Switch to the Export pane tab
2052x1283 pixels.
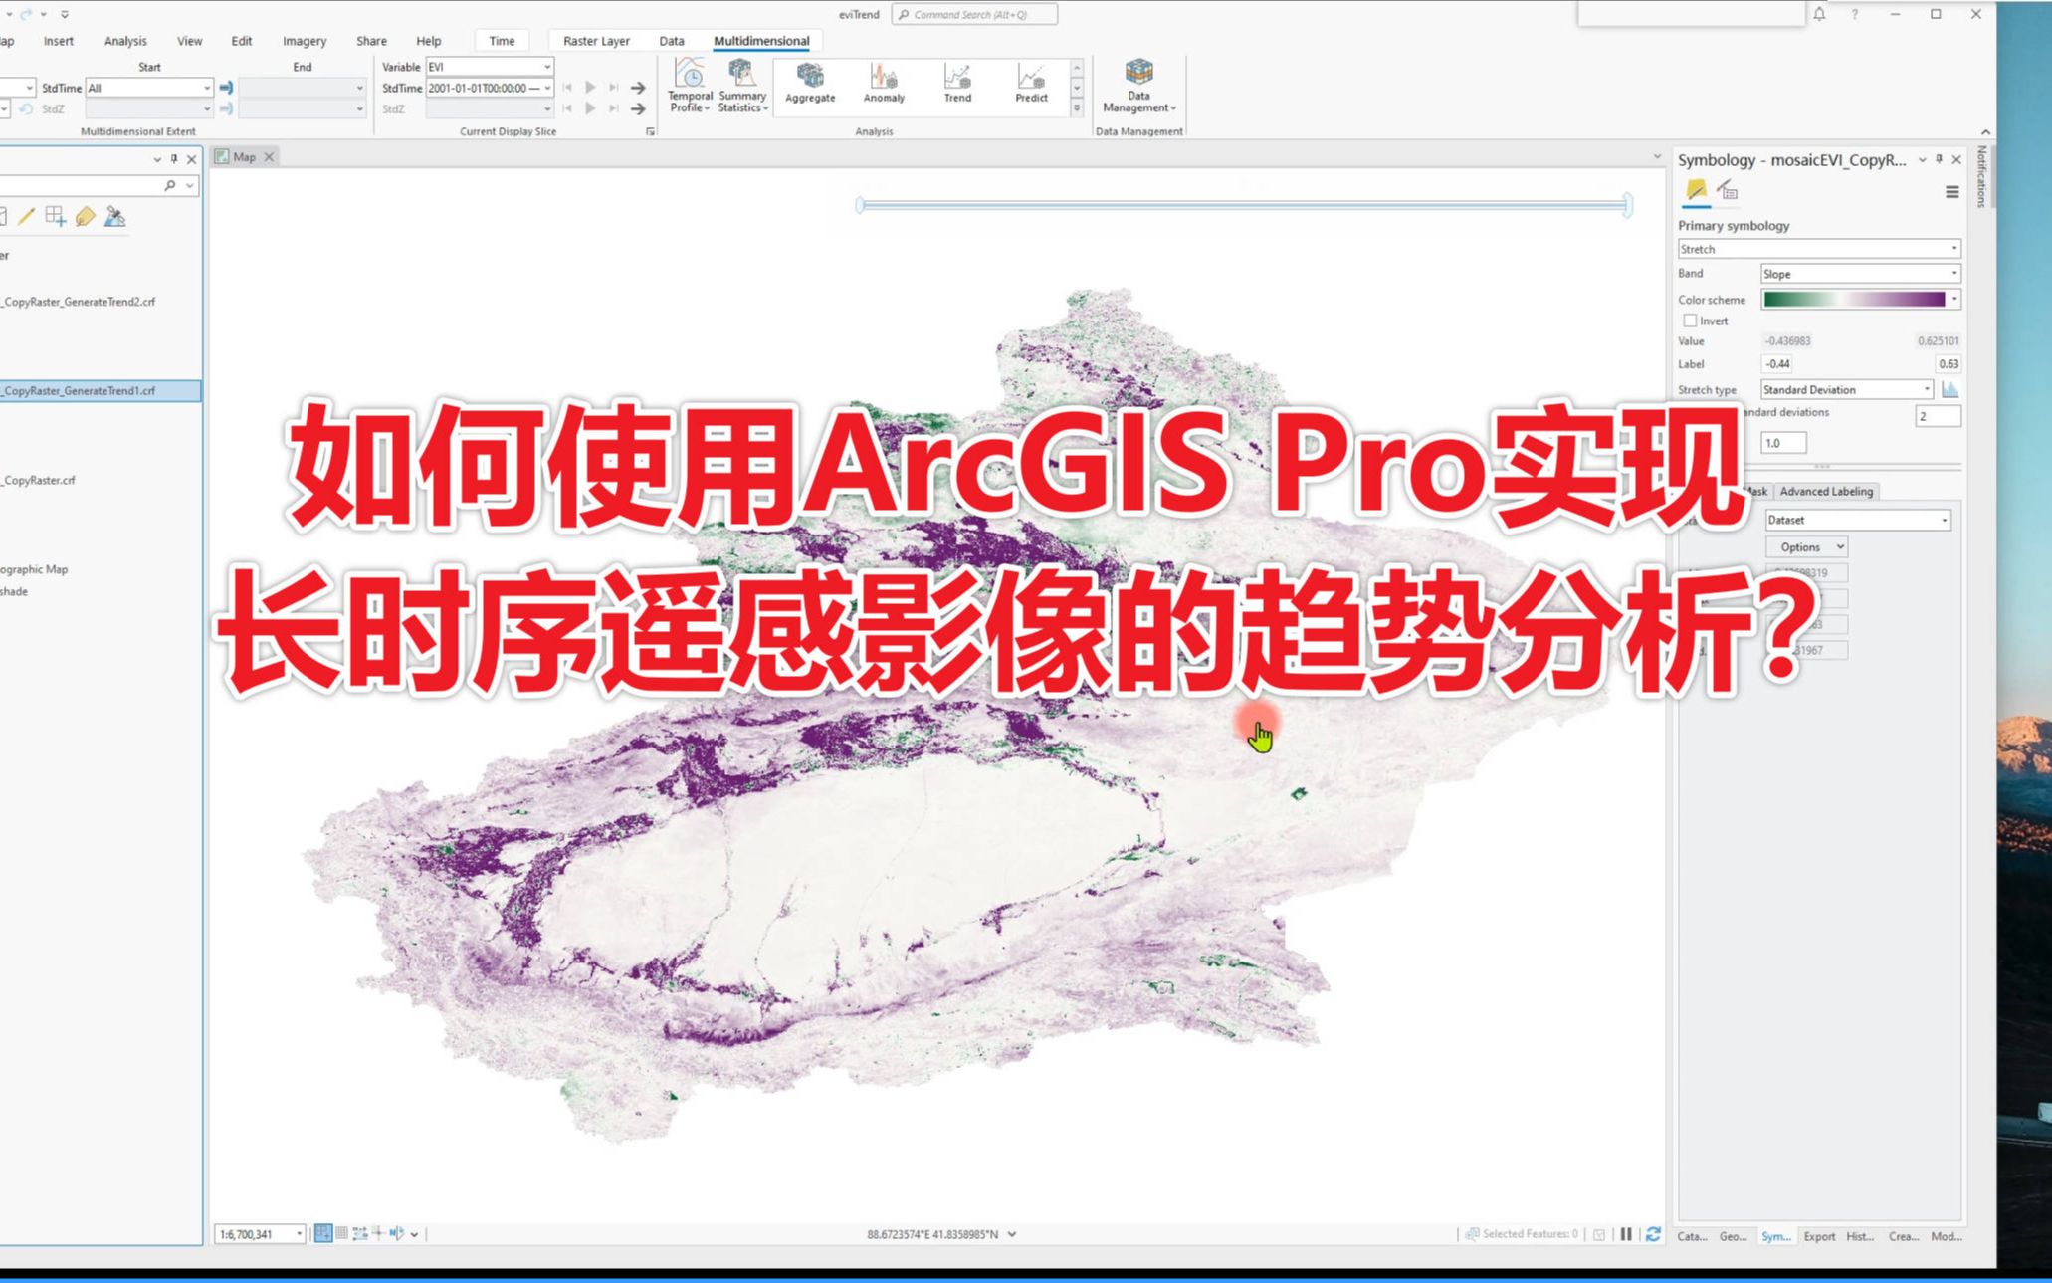[x=1819, y=1236]
